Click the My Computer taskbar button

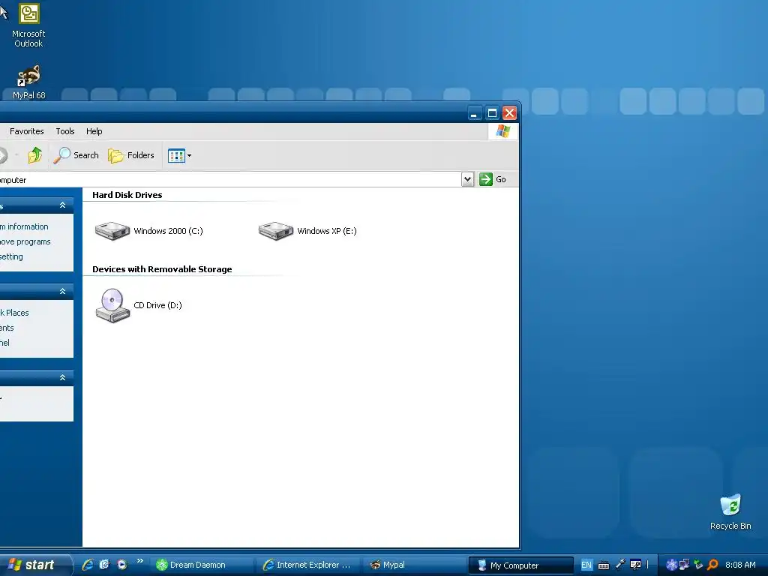tap(521, 565)
